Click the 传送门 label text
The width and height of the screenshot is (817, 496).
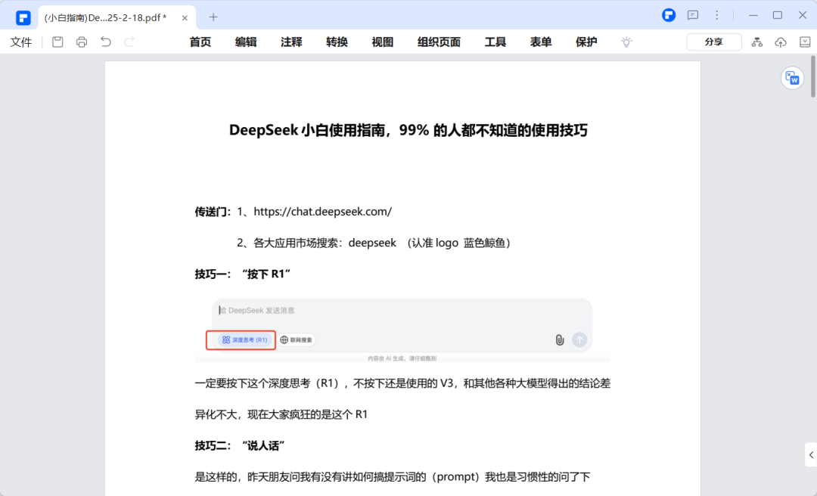pyautogui.click(x=213, y=212)
